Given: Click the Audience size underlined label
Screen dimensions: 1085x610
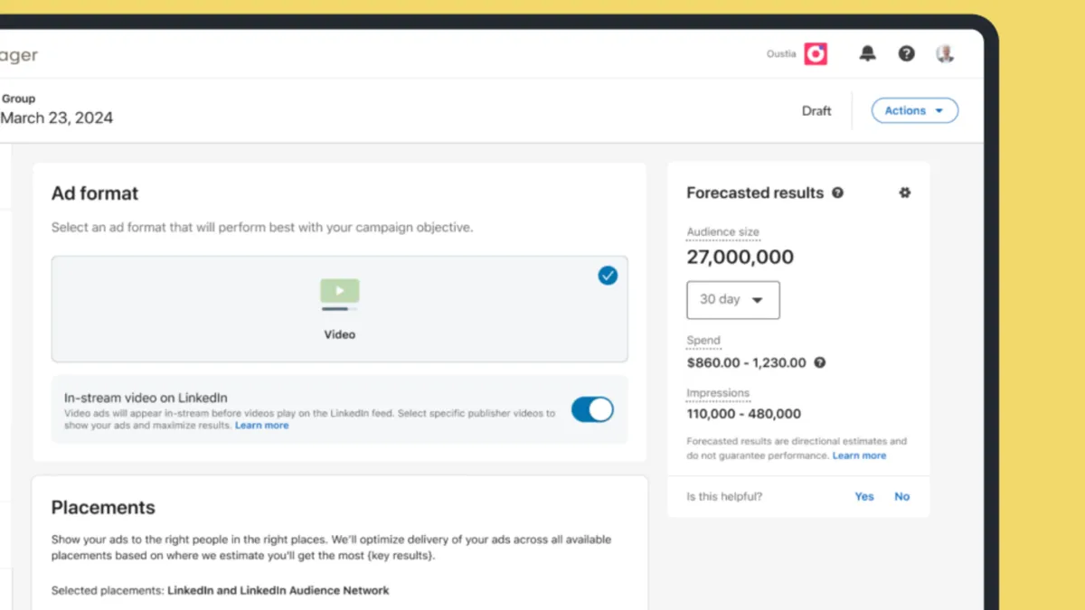Looking at the screenshot, I should coord(722,232).
